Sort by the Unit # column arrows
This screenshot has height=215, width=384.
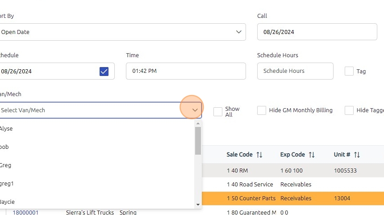pyautogui.click(x=357, y=155)
